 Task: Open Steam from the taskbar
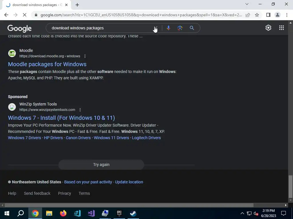(133, 213)
